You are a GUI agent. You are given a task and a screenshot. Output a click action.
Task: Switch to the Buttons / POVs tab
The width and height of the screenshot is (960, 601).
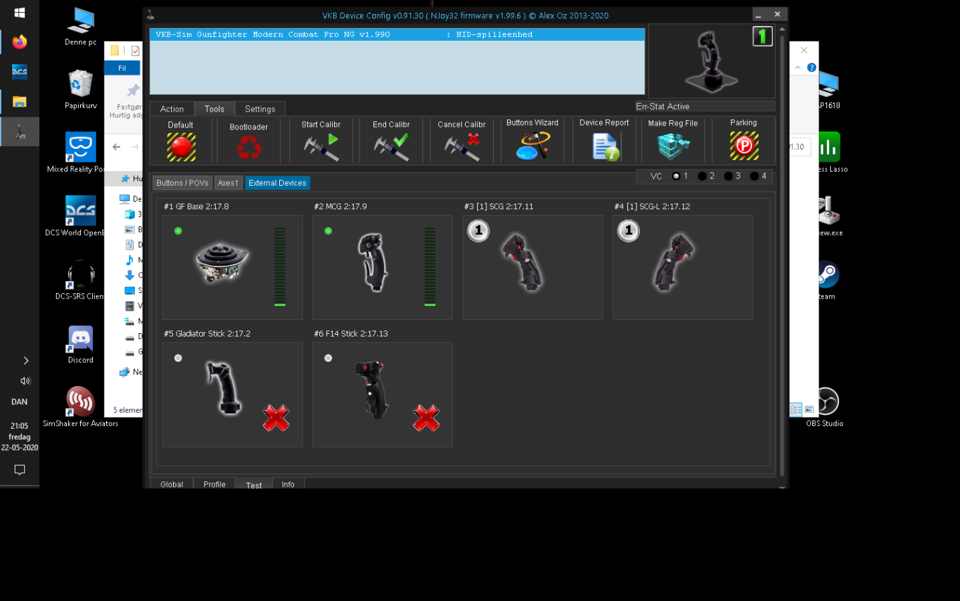click(x=182, y=183)
